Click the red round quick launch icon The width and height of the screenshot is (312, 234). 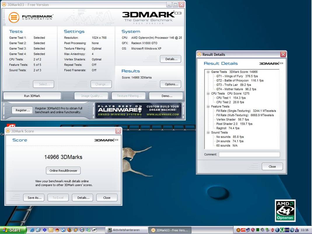coord(57,230)
